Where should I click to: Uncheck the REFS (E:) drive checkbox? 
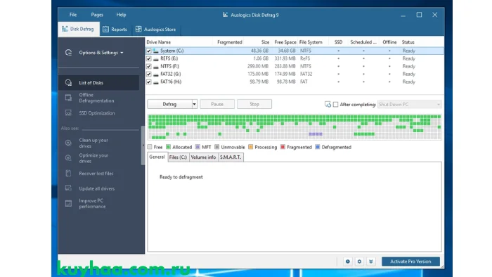click(x=149, y=58)
